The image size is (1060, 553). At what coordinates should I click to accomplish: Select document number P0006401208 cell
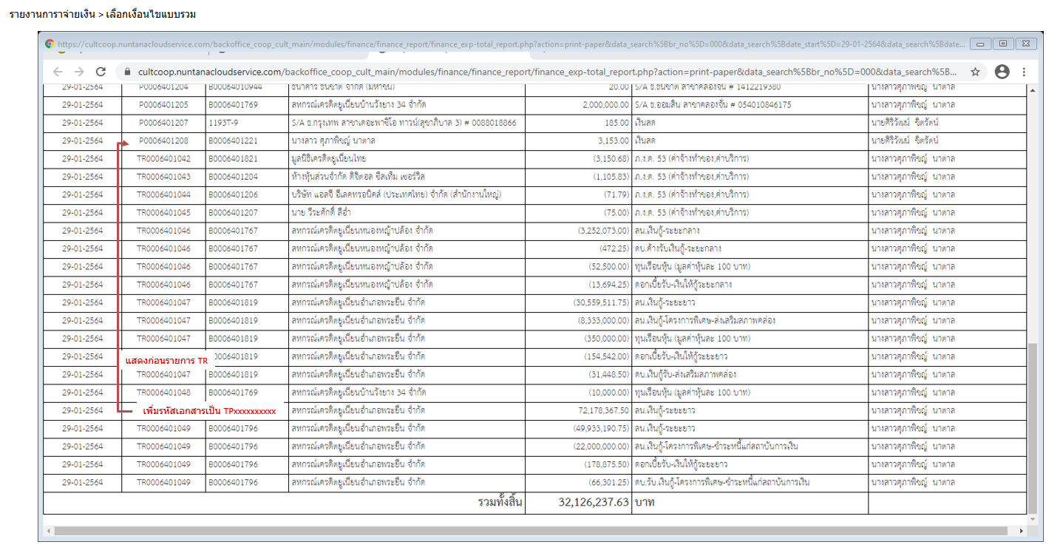click(x=163, y=140)
